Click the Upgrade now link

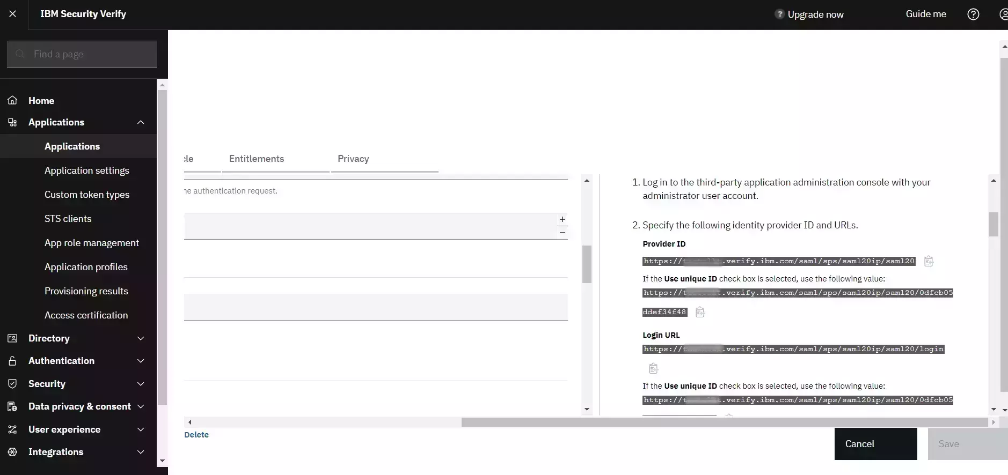pyautogui.click(x=815, y=14)
